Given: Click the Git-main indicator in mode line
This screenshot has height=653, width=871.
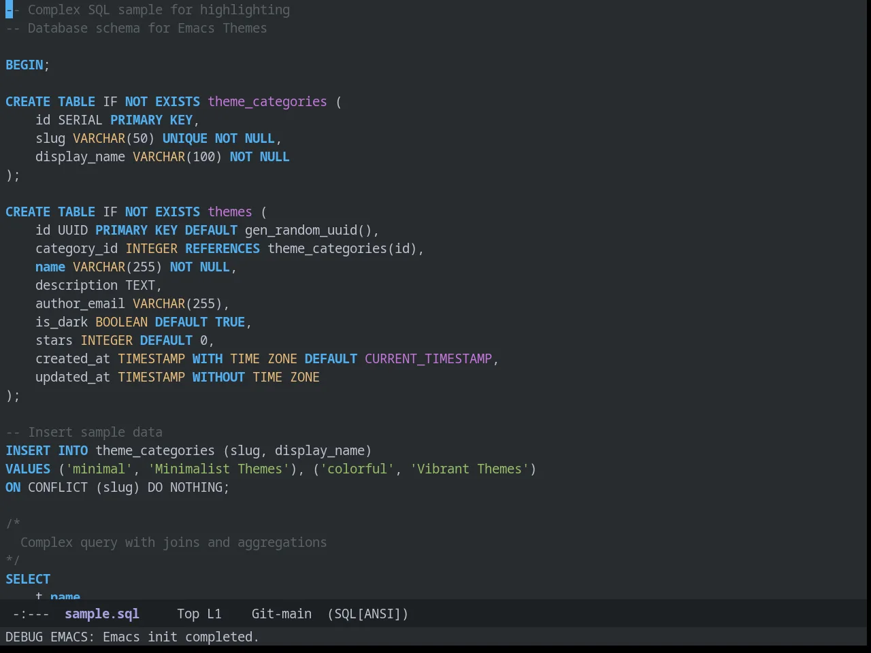Looking at the screenshot, I should [282, 614].
